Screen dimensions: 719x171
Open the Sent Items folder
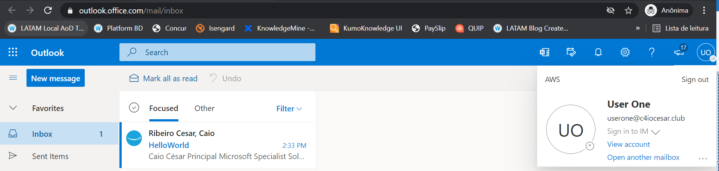pos(59,156)
